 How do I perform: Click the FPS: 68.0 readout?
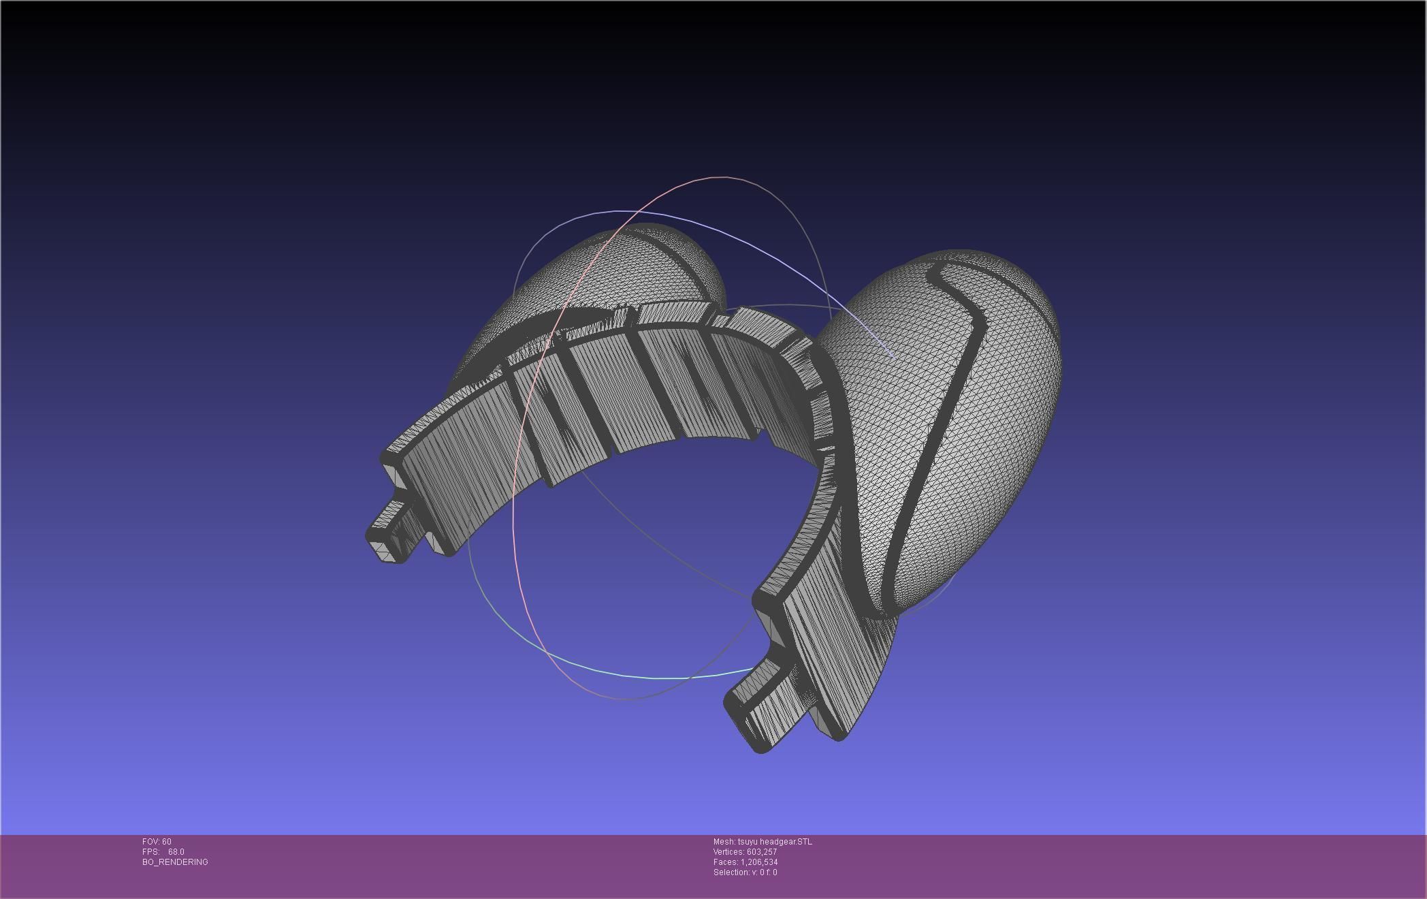[163, 852]
